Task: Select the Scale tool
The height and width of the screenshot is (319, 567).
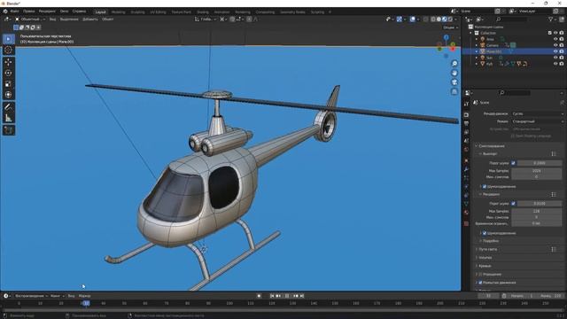Action: point(8,84)
